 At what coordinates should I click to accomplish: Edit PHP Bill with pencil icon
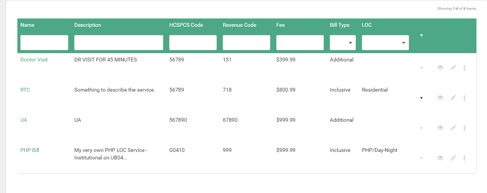click(x=453, y=158)
